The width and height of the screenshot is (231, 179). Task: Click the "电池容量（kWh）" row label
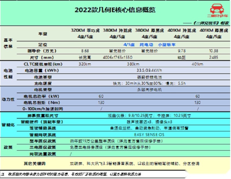(42, 71)
